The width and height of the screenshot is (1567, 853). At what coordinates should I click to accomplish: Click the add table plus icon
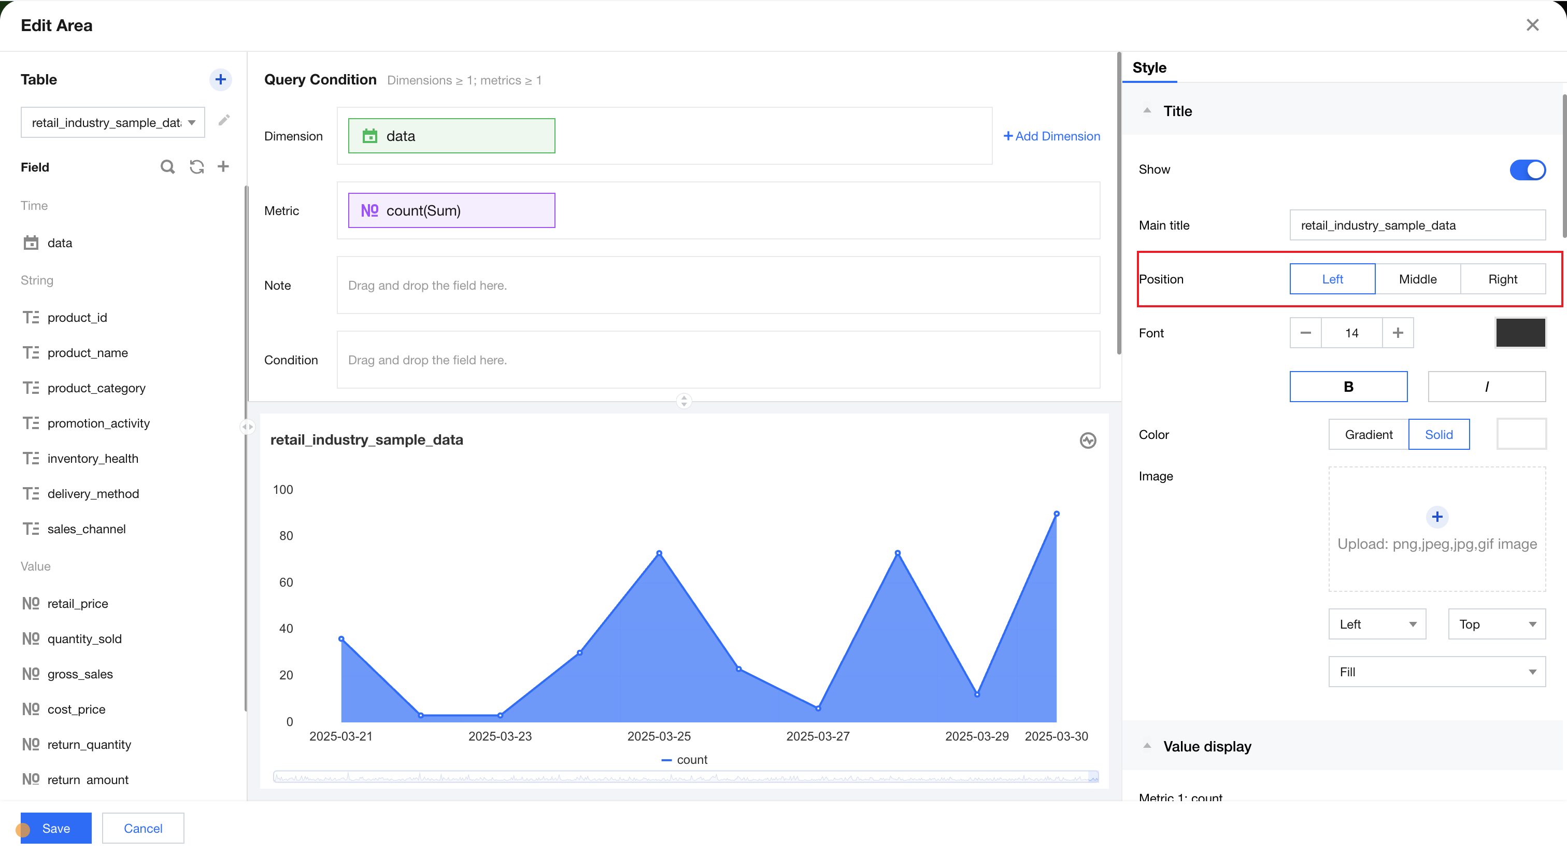[x=220, y=80]
